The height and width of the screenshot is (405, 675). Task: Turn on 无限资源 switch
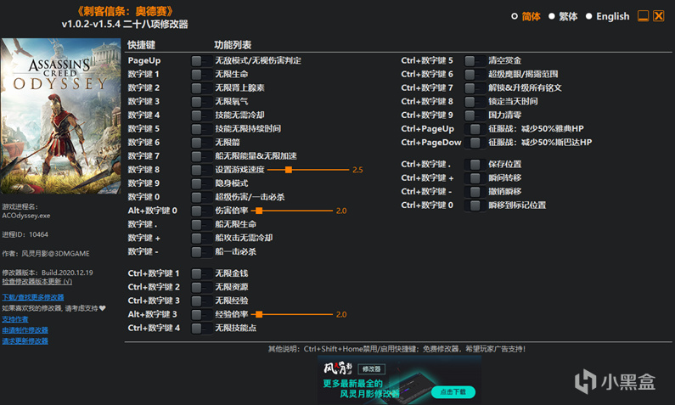[x=201, y=287]
